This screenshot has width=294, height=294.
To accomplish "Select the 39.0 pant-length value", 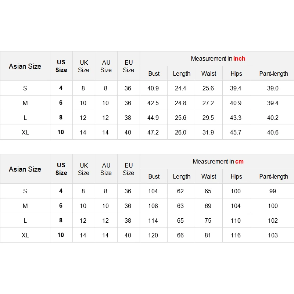I will coord(273,88).
